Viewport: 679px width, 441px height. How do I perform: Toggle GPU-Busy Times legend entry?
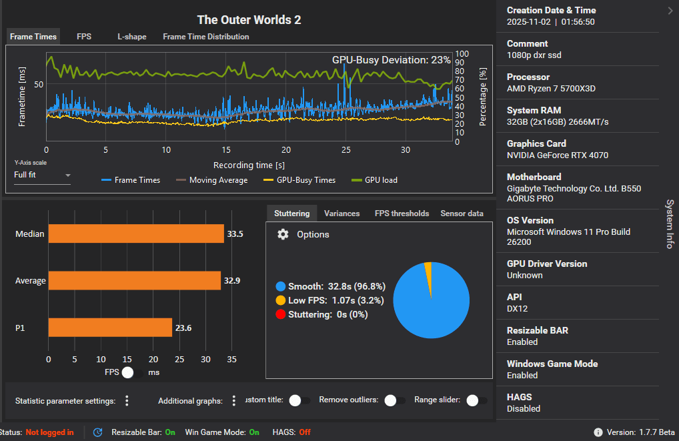click(299, 180)
